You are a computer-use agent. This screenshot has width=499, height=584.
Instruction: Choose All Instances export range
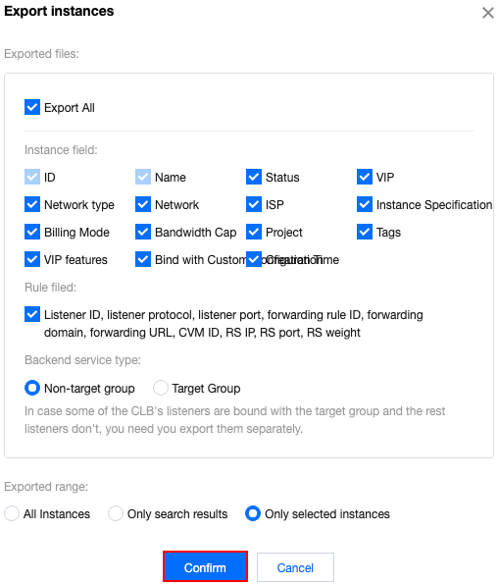pyautogui.click(x=12, y=513)
